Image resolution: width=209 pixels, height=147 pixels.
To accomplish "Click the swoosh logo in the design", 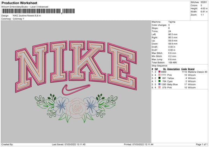I will click(x=76, y=89).
